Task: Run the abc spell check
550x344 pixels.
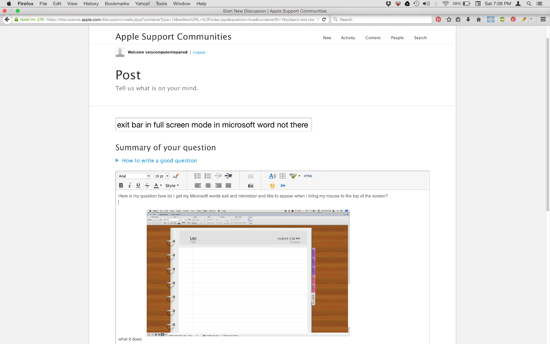Action: [293, 176]
